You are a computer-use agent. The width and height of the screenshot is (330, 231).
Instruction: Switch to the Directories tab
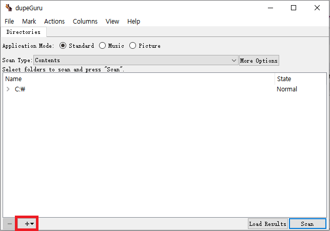[24, 32]
